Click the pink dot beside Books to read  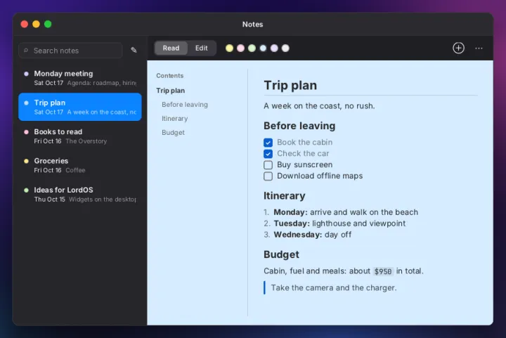point(26,132)
